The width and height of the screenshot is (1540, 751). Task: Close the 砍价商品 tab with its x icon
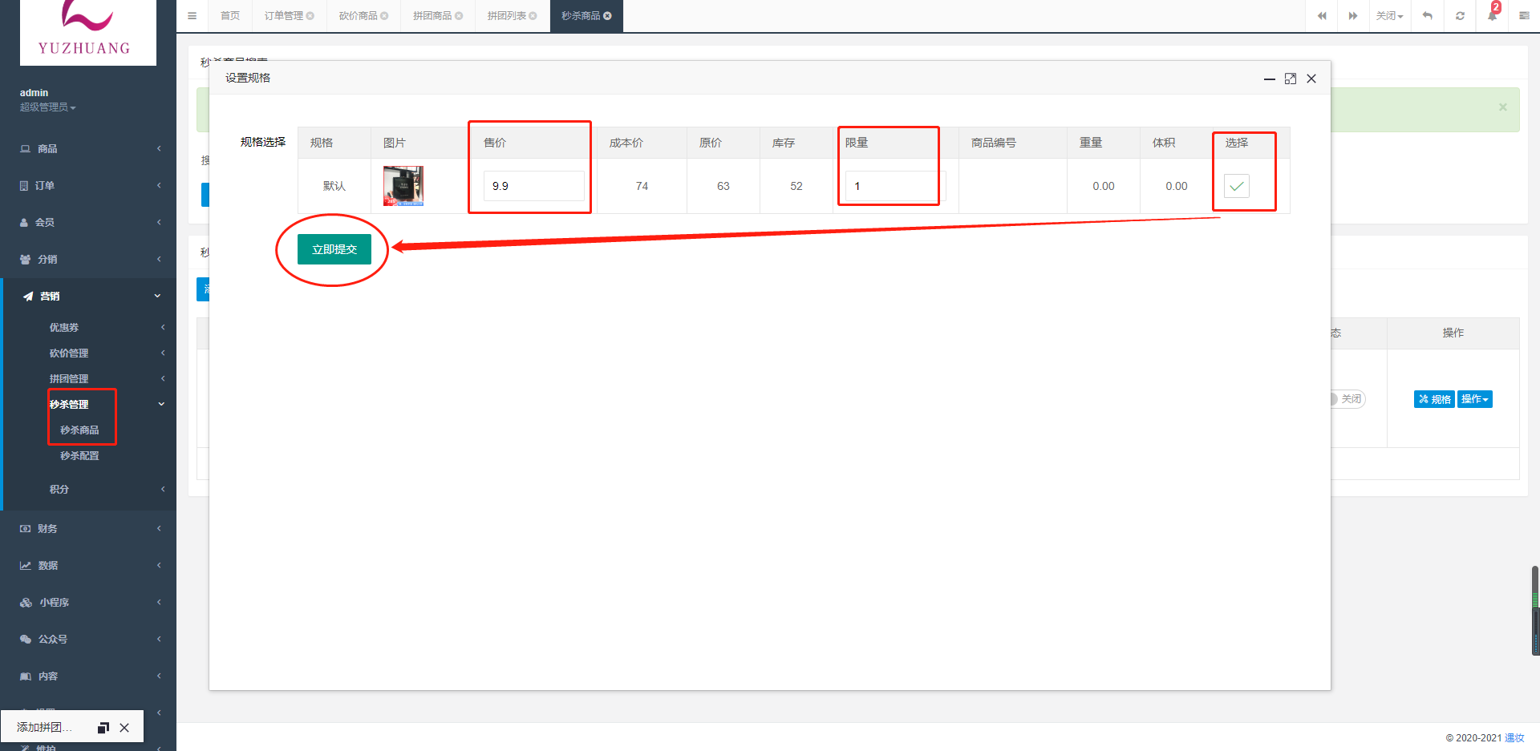pyautogui.click(x=384, y=16)
